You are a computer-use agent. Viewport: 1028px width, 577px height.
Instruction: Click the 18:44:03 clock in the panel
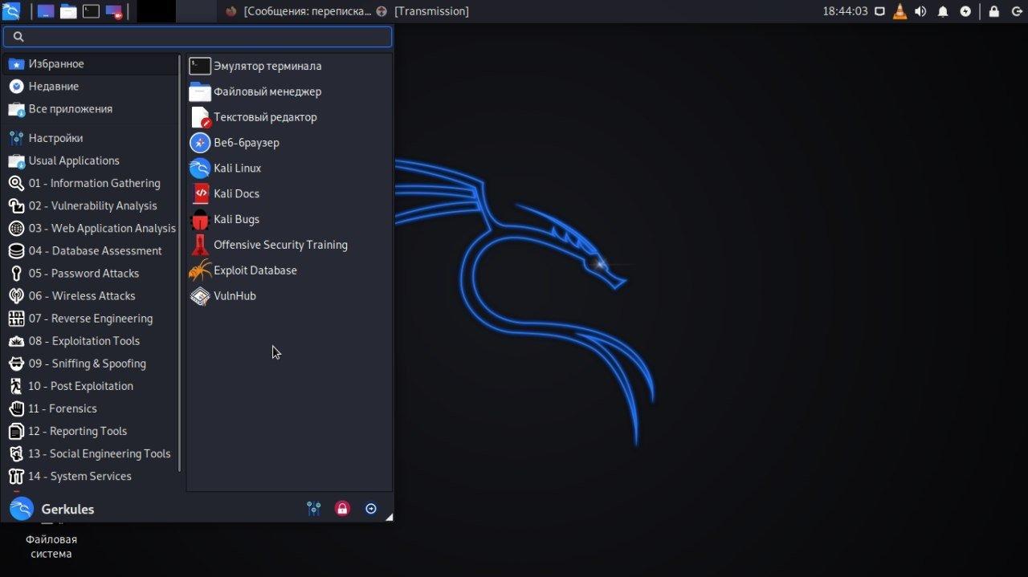click(845, 11)
